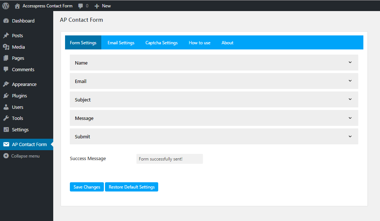Select AP Contact Form sidebar label
Image resolution: width=380 pixels, height=221 pixels.
[x=29, y=144]
